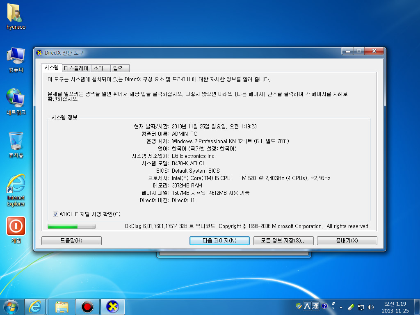Open the red record app in taskbar
The height and width of the screenshot is (315, 420).
[x=87, y=307]
